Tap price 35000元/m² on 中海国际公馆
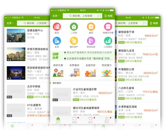 point(151,73)
